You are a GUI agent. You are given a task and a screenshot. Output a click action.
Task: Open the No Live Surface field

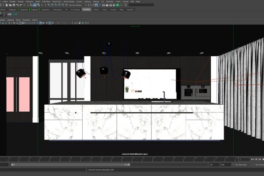pyautogui.click(x=75, y=5)
